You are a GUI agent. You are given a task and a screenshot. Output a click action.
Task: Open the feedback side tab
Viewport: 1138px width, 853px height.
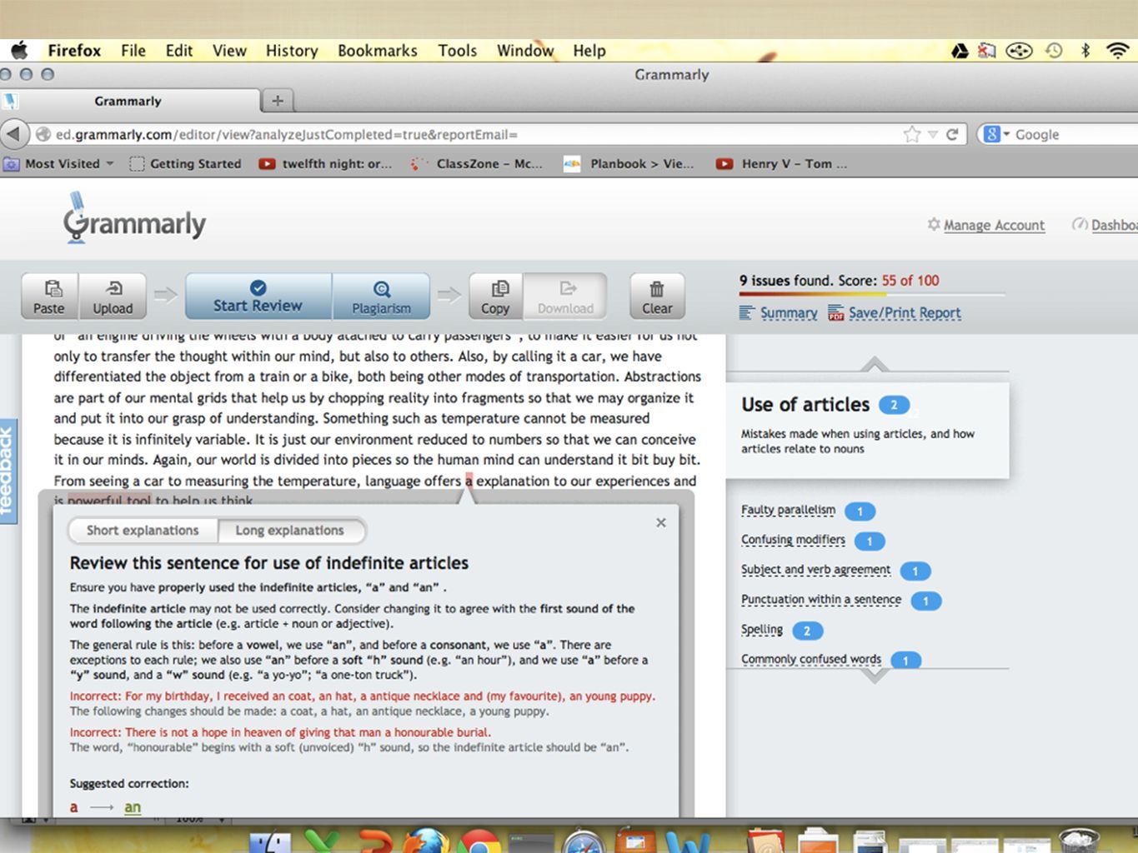coord(8,471)
